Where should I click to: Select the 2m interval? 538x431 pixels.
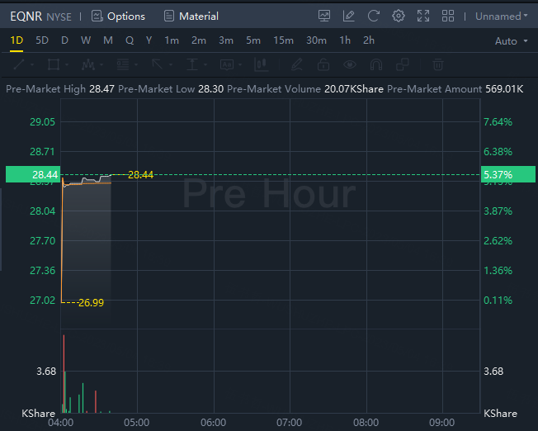[199, 40]
